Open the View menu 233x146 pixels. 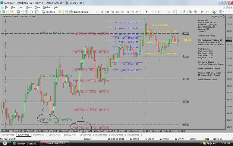13,7
